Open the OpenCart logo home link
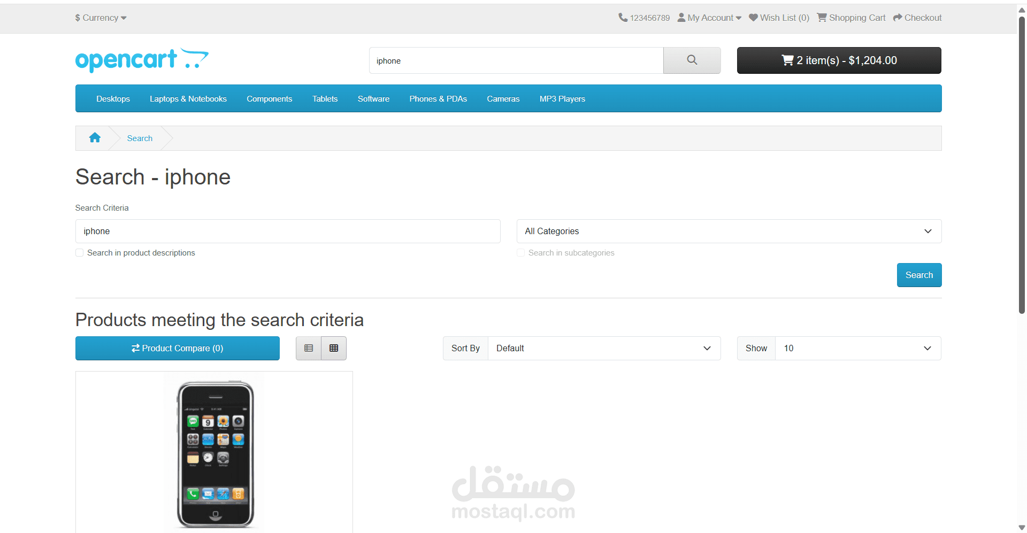 [x=142, y=60]
